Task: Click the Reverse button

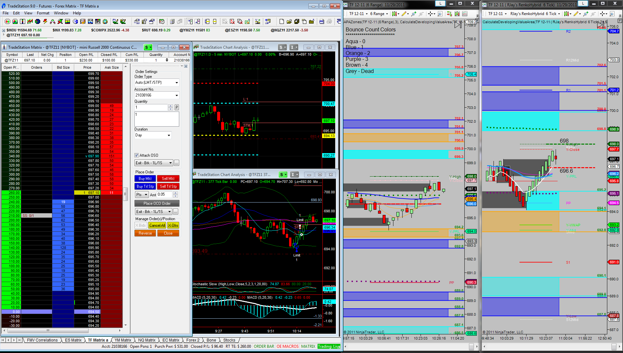Action: 145,233
